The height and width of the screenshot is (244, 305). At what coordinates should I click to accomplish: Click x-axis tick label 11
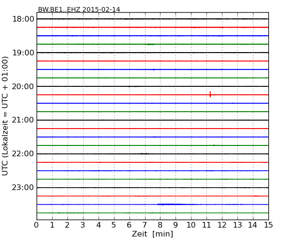[206, 225]
